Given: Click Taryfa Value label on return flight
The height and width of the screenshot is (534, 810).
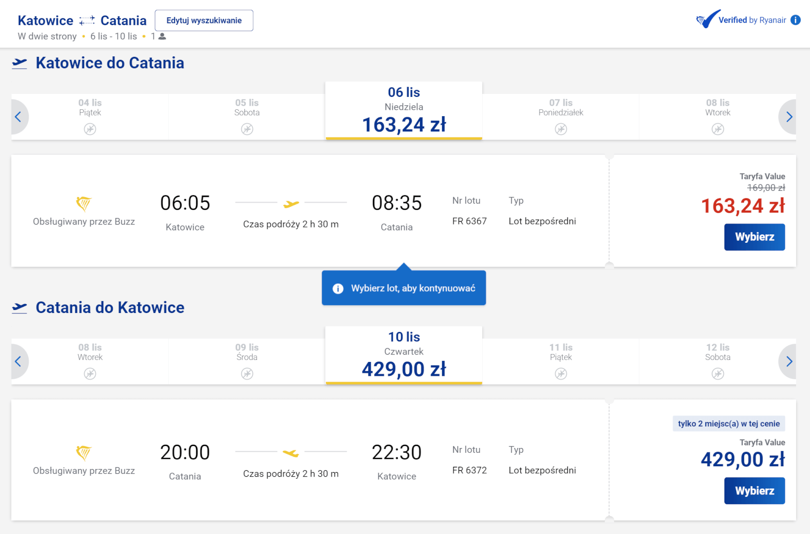Looking at the screenshot, I should coord(762,442).
